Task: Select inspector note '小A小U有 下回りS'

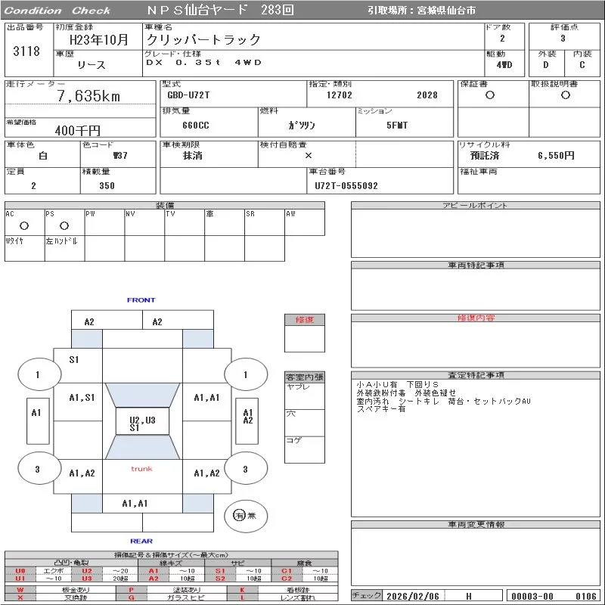Action: click(398, 385)
